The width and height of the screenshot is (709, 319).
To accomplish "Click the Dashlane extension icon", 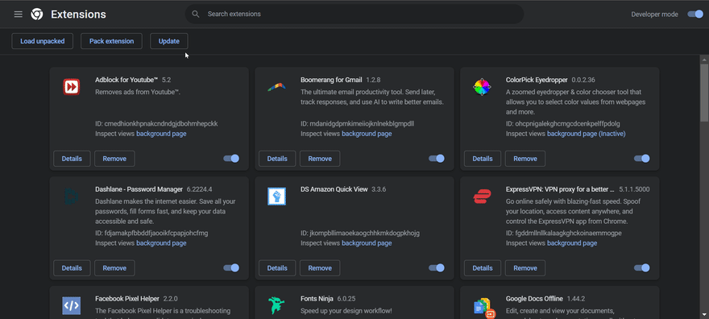I will (x=72, y=196).
